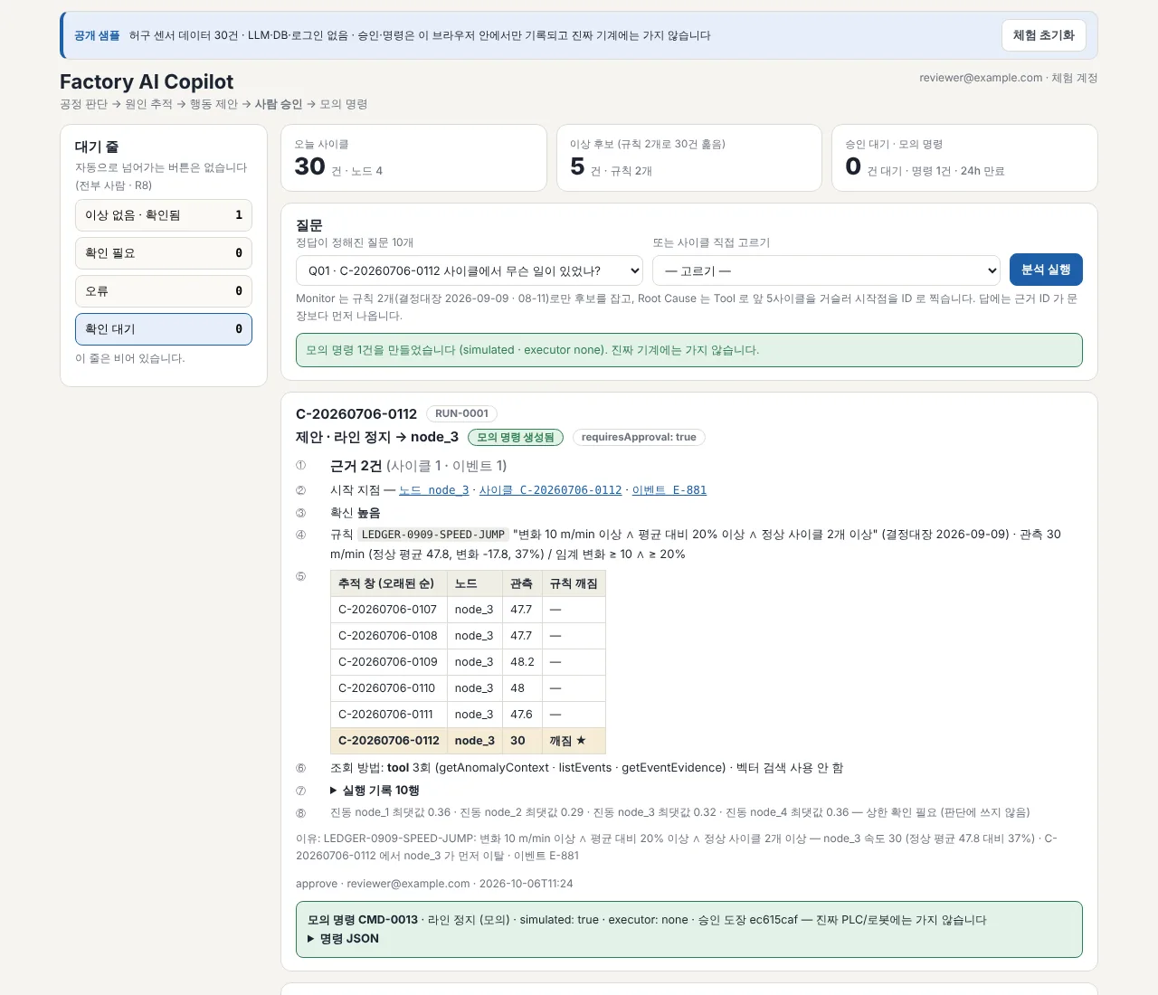
Task: Click the 승인 대기 count 0
Action: pyautogui.click(x=853, y=166)
